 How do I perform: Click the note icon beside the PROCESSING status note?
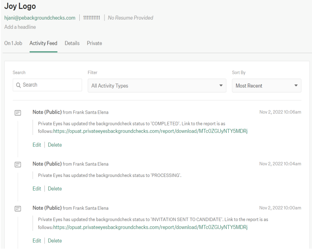point(18,165)
